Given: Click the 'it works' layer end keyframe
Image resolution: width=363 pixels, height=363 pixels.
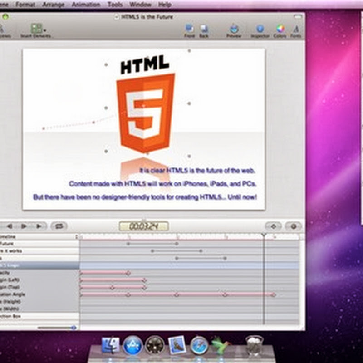Looking at the screenshot, I should click(201, 251).
